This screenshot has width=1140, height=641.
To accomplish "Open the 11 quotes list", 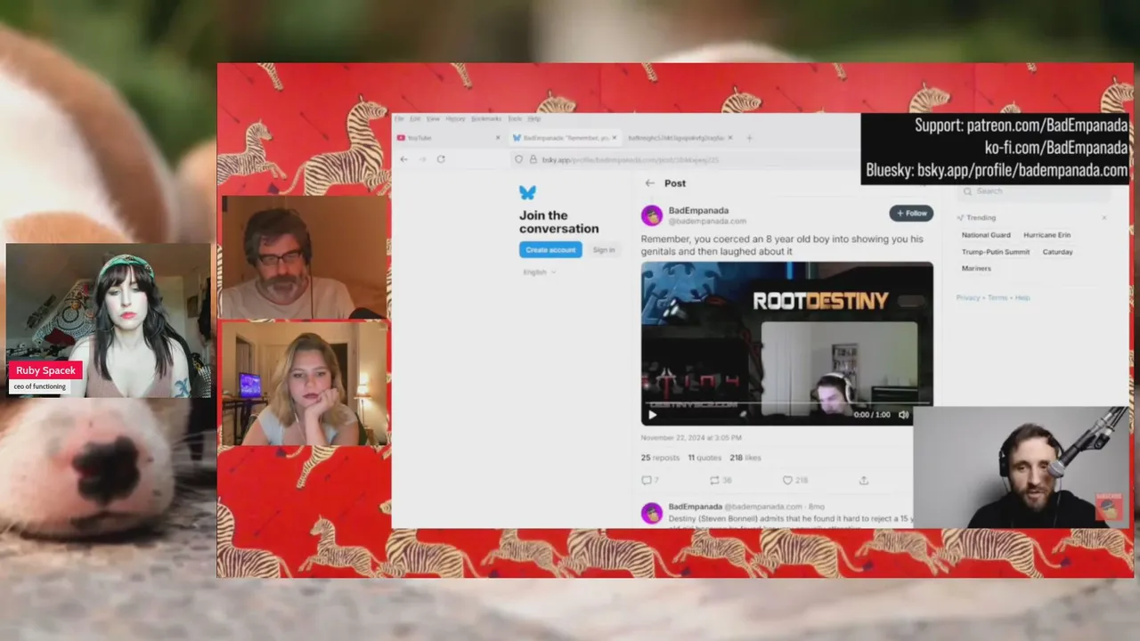I will click(x=704, y=458).
